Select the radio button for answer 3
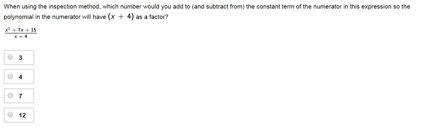422x128 pixels. click(10, 57)
